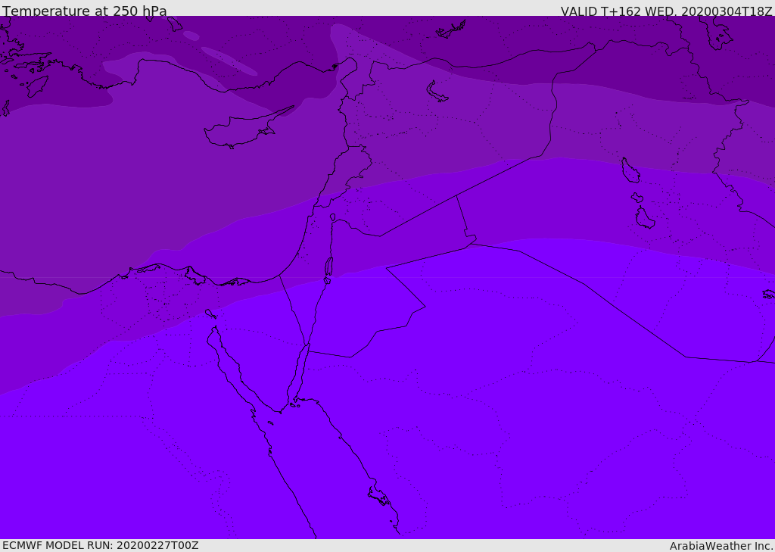Click the Lake Razazza outline south of Tharthar
The image size is (775, 552).
644,218
